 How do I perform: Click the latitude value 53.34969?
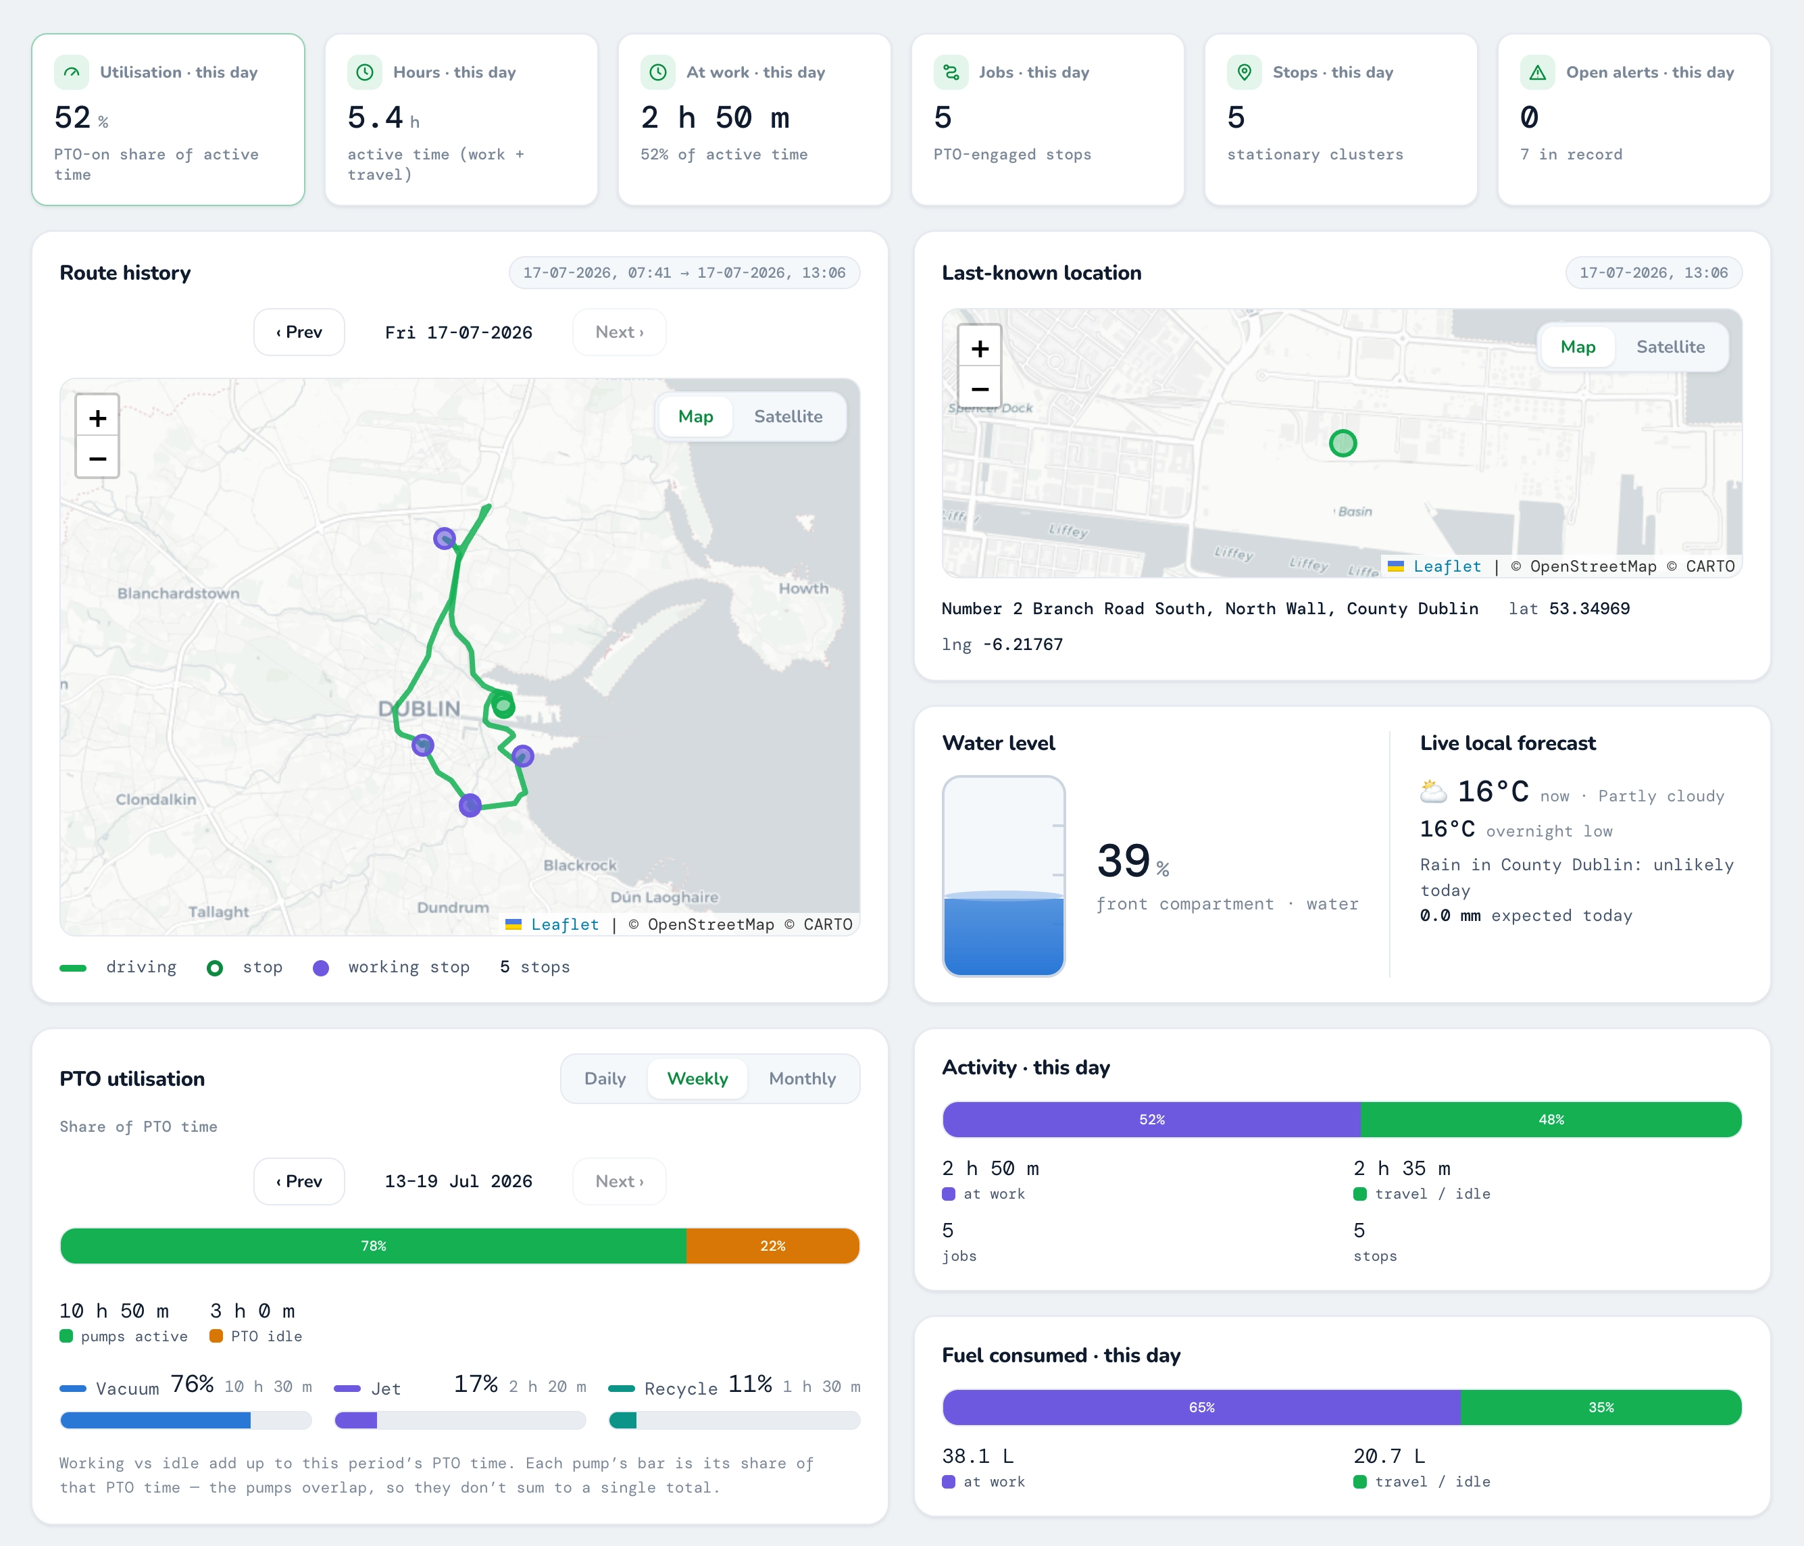[x=1589, y=609]
